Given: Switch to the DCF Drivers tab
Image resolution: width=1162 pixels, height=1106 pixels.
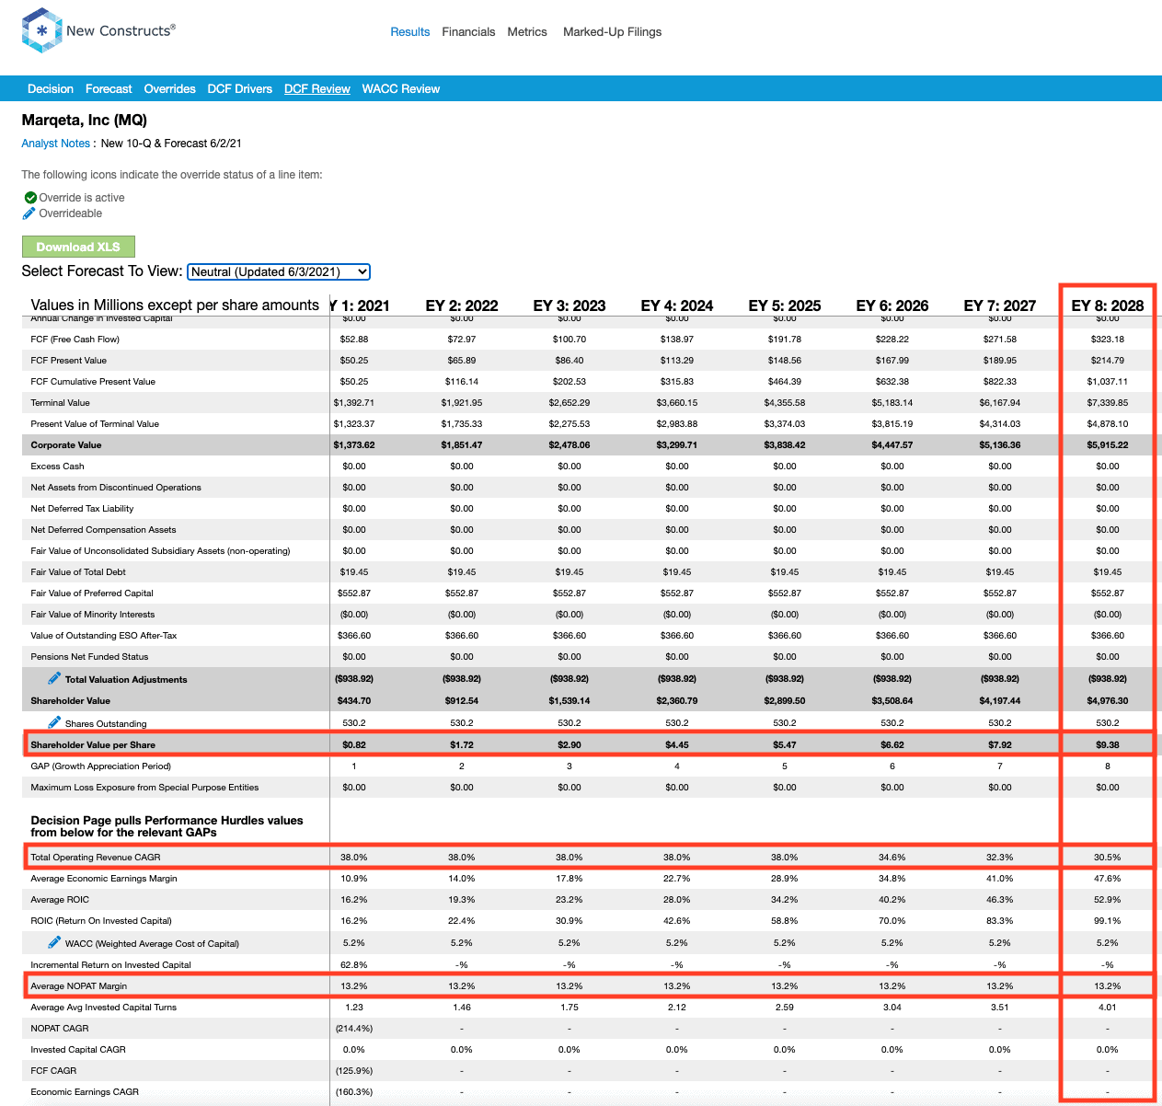Looking at the screenshot, I should (x=239, y=88).
